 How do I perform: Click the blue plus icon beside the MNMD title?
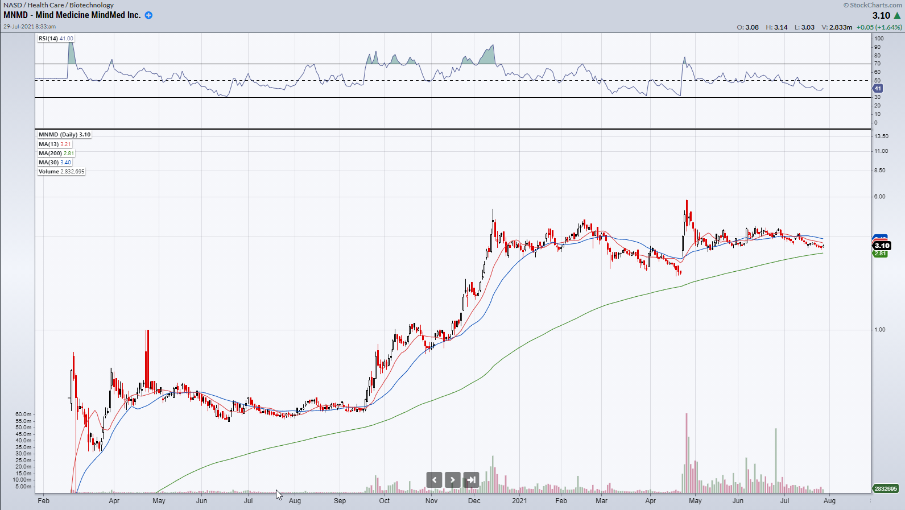coord(148,15)
